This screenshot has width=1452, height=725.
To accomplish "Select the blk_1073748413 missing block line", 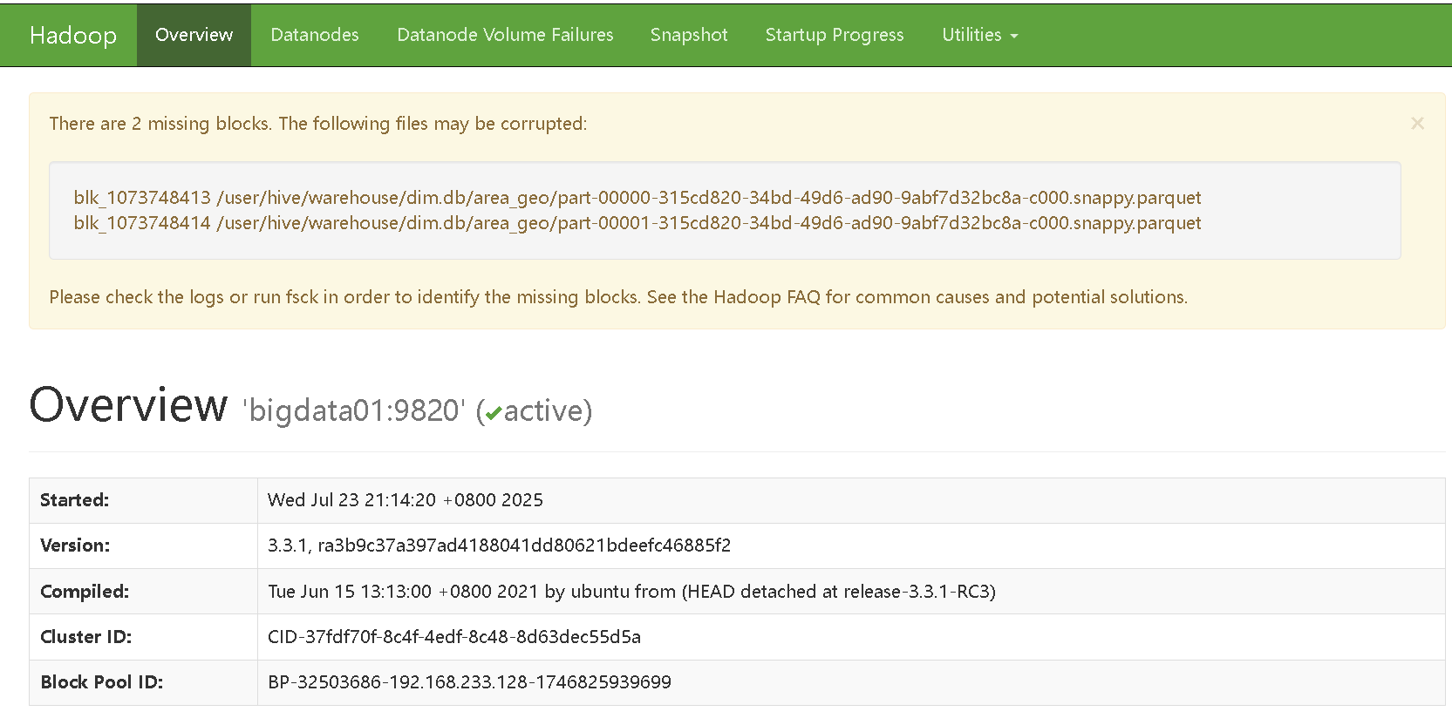I will tap(637, 198).
